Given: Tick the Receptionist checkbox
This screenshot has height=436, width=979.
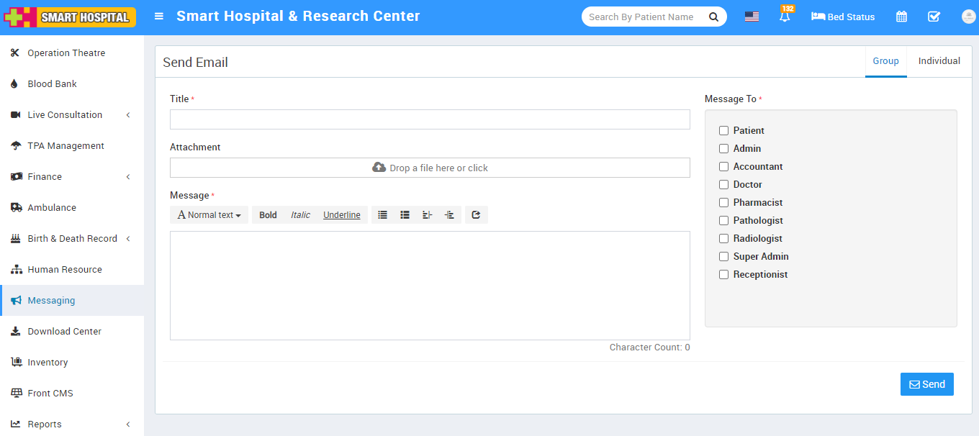Looking at the screenshot, I should (x=724, y=275).
